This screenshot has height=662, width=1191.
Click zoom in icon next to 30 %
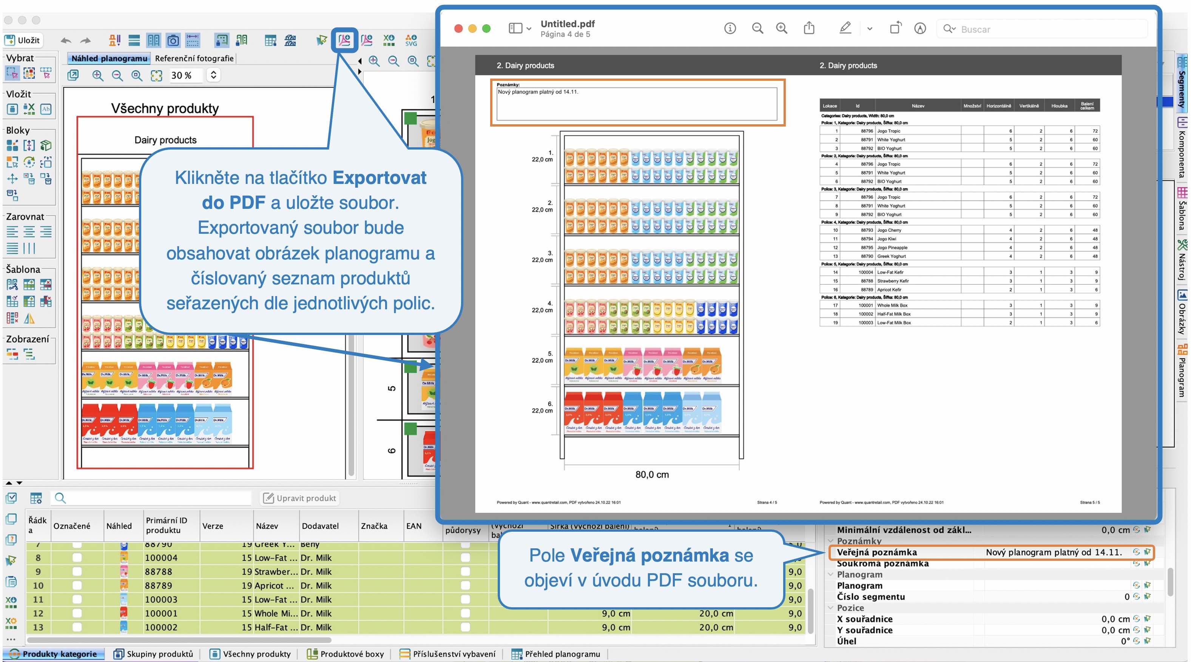(97, 76)
